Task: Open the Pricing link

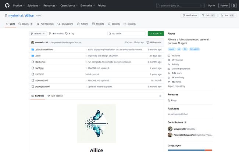Action: click(101, 6)
